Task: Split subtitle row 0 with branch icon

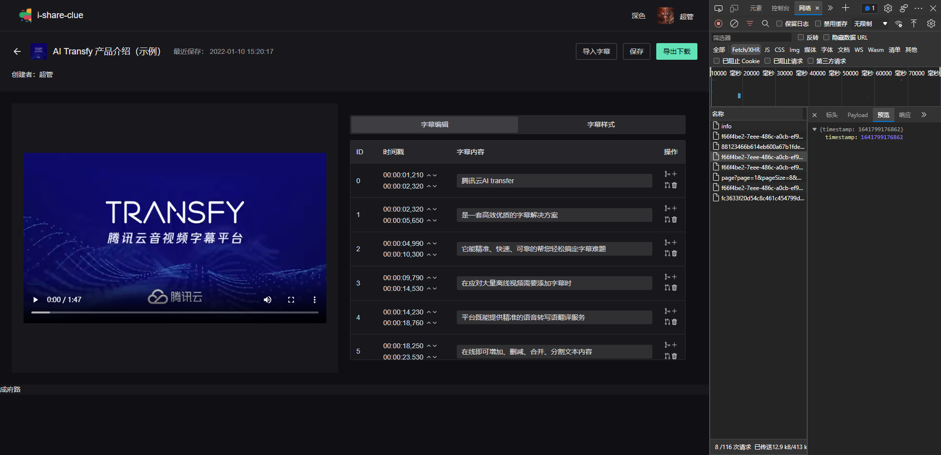Action: click(x=667, y=174)
